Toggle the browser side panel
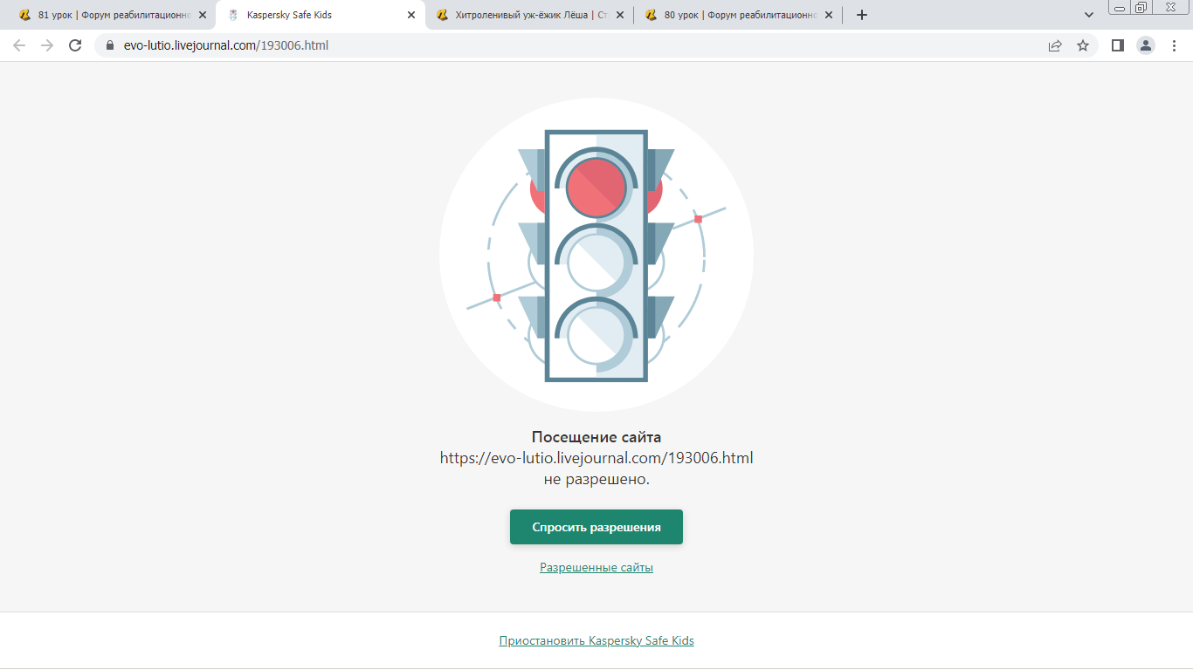This screenshot has width=1193, height=670. tap(1117, 45)
